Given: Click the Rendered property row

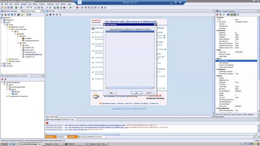Looking at the screenshot, I should 236,82.
